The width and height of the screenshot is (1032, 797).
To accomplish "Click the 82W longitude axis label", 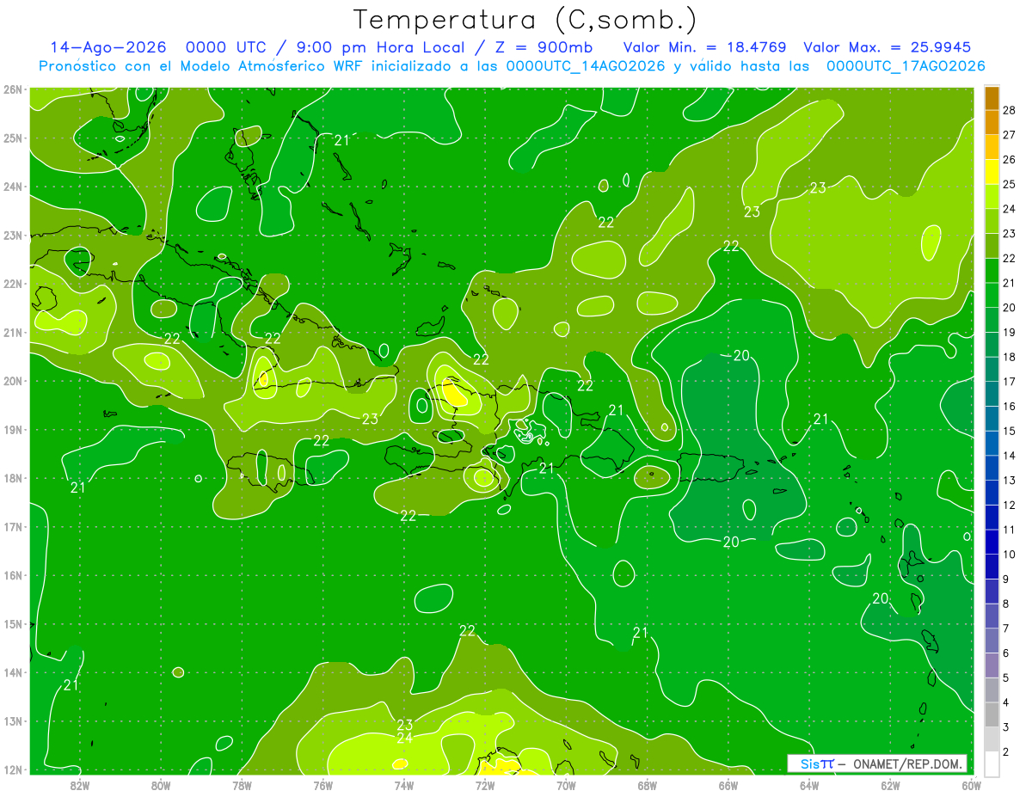I will coord(80,784).
